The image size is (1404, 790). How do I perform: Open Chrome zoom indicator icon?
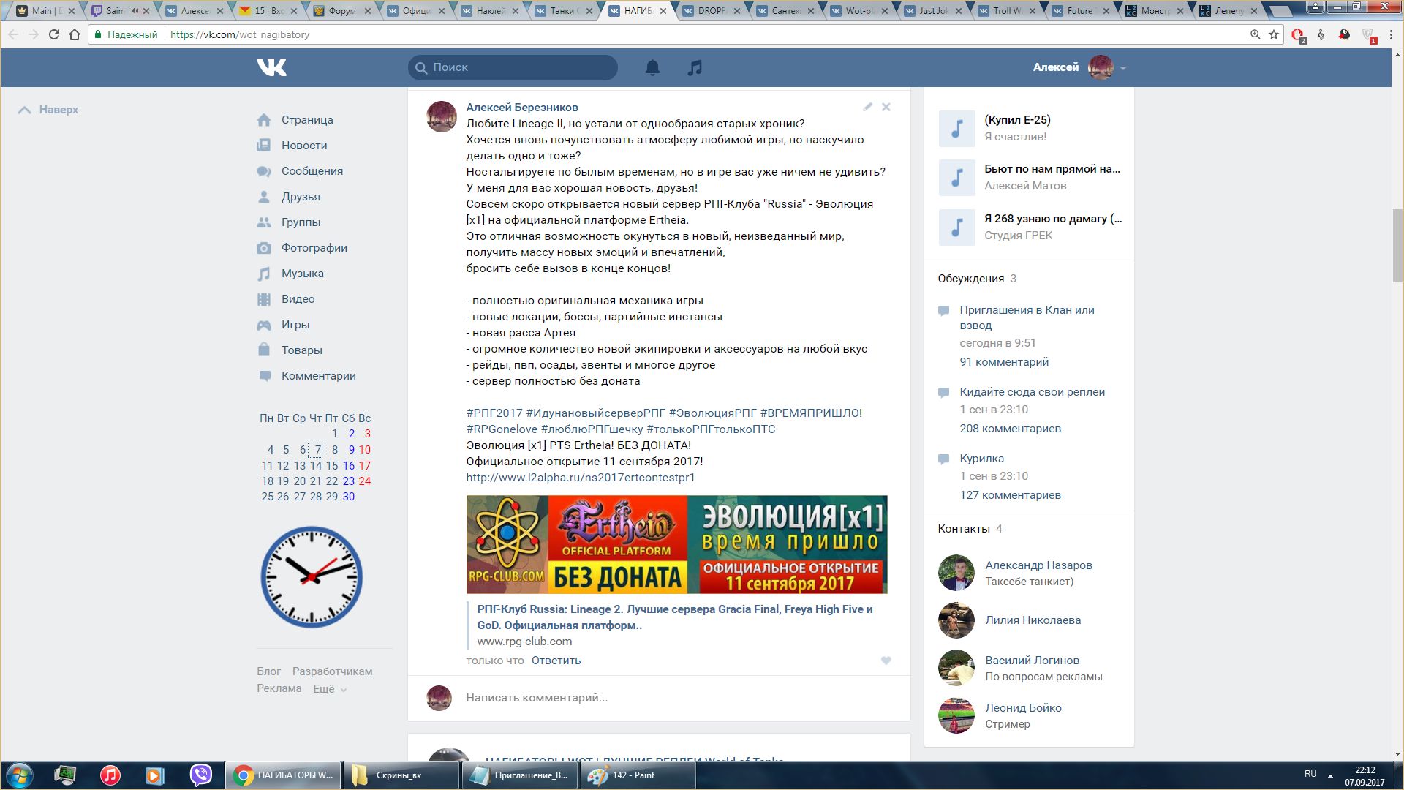[x=1255, y=34]
